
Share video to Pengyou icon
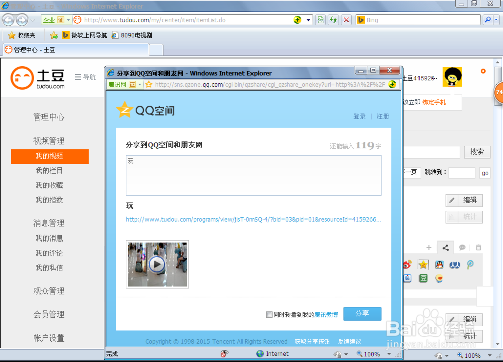pyautogui.click(x=470, y=265)
